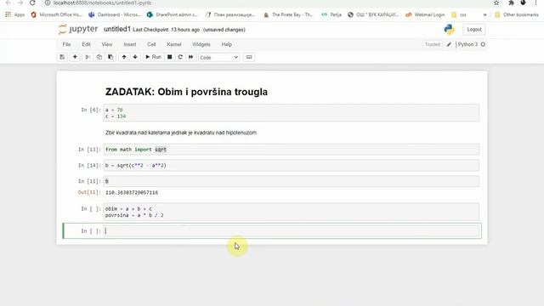This screenshot has width=544, height=306.
Task: Click the kernel idle circle indicator
Action: [483, 44]
